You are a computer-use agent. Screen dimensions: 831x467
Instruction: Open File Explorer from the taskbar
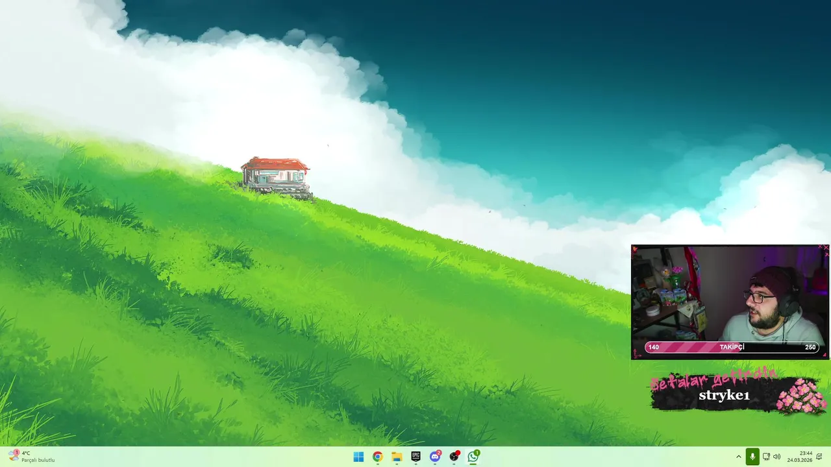tap(397, 457)
